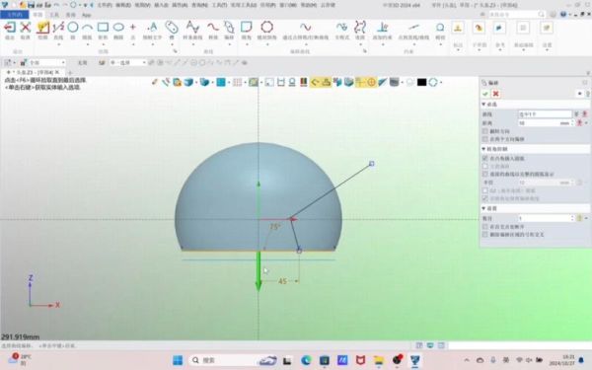Screen dimensions: 592x370
Task: Select the ready-made Text tool (letter A)
Action: tap(153, 28)
